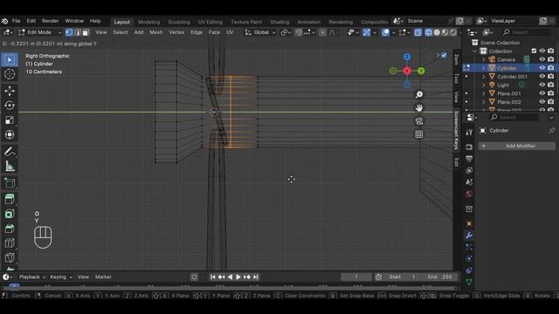Click the zoom viewport magnifier icon
The image size is (559, 314).
point(419,94)
